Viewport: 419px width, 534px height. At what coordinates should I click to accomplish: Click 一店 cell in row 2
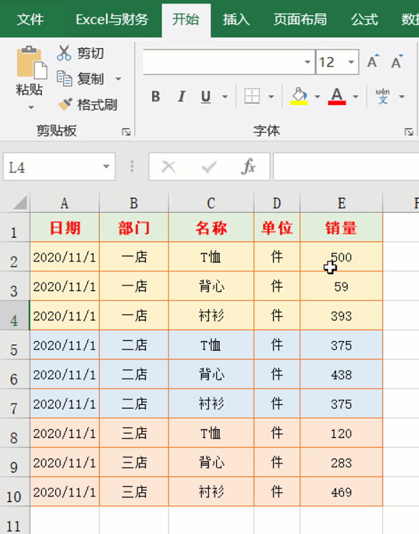pos(134,257)
